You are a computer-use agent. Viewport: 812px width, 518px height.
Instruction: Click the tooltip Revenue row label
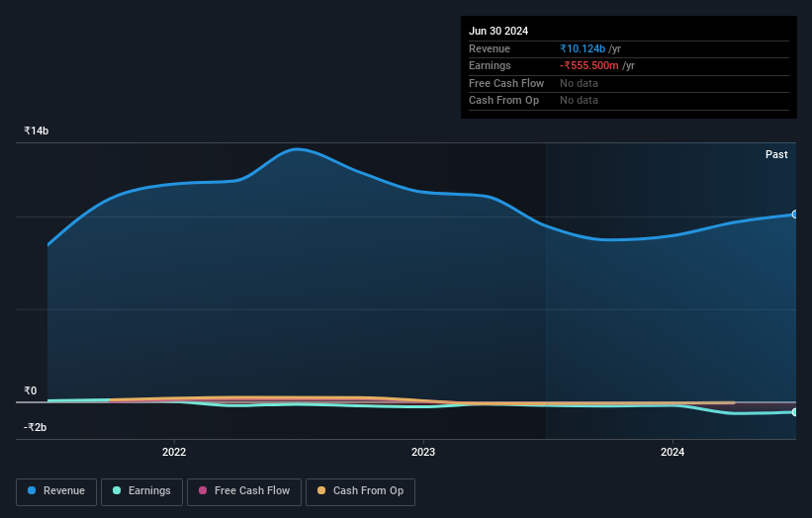490,48
